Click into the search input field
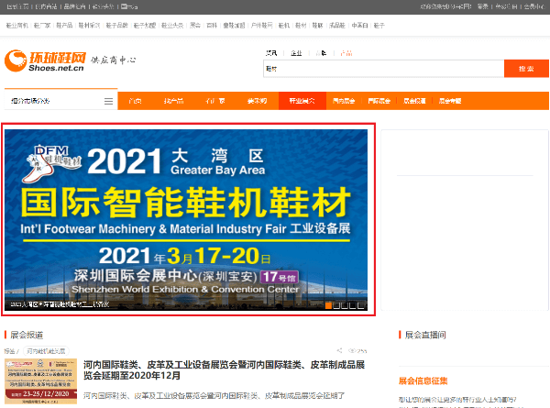Viewport: 550px width, 408px height. point(384,69)
